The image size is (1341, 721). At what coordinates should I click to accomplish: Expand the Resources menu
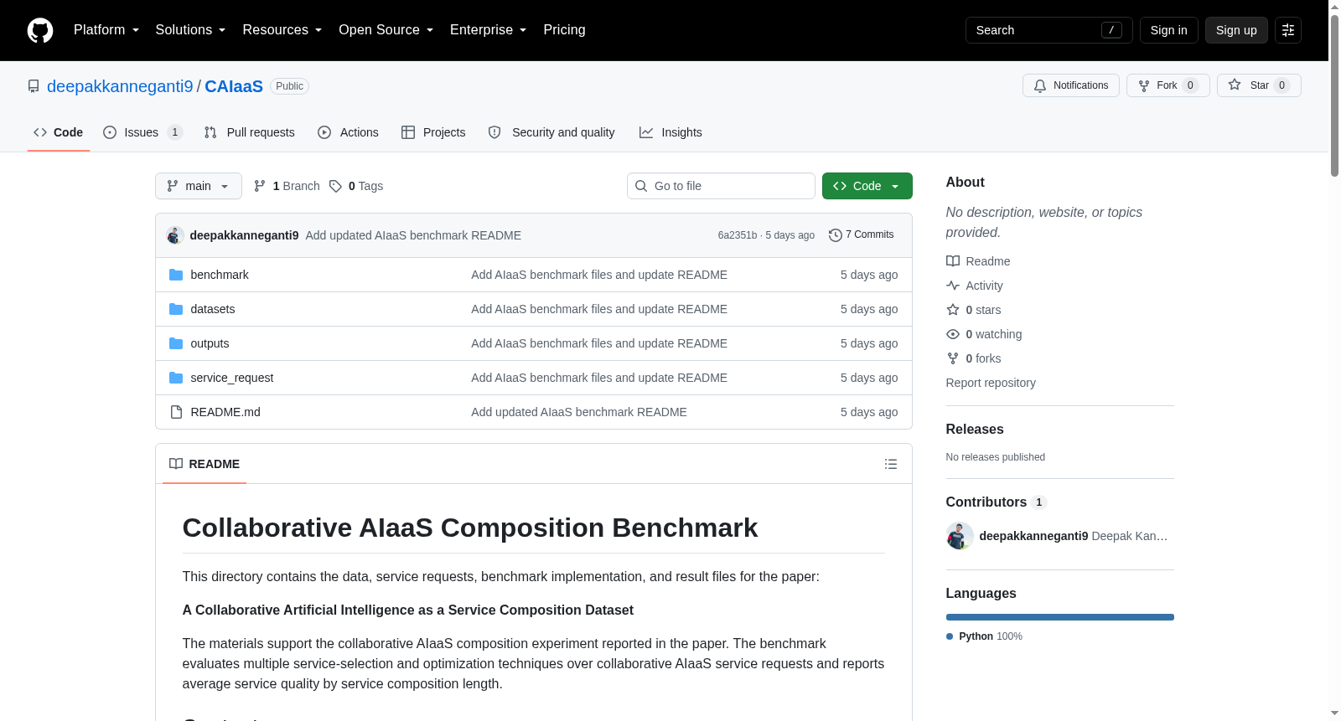(282, 30)
